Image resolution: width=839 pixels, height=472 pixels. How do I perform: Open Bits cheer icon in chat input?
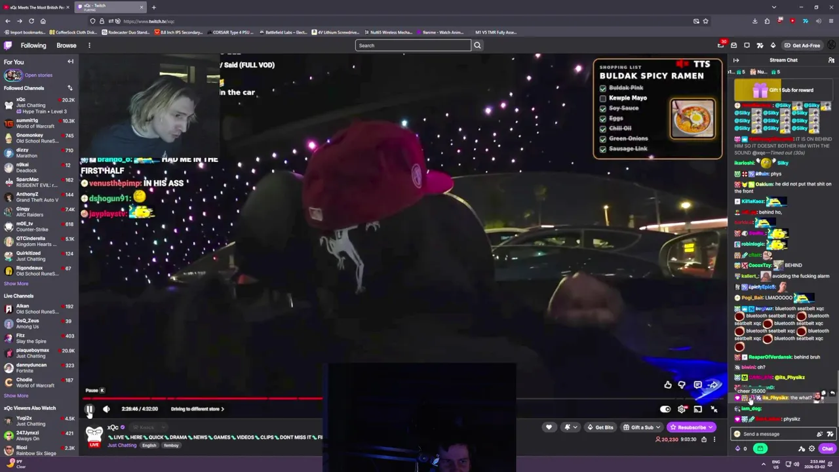click(x=819, y=434)
